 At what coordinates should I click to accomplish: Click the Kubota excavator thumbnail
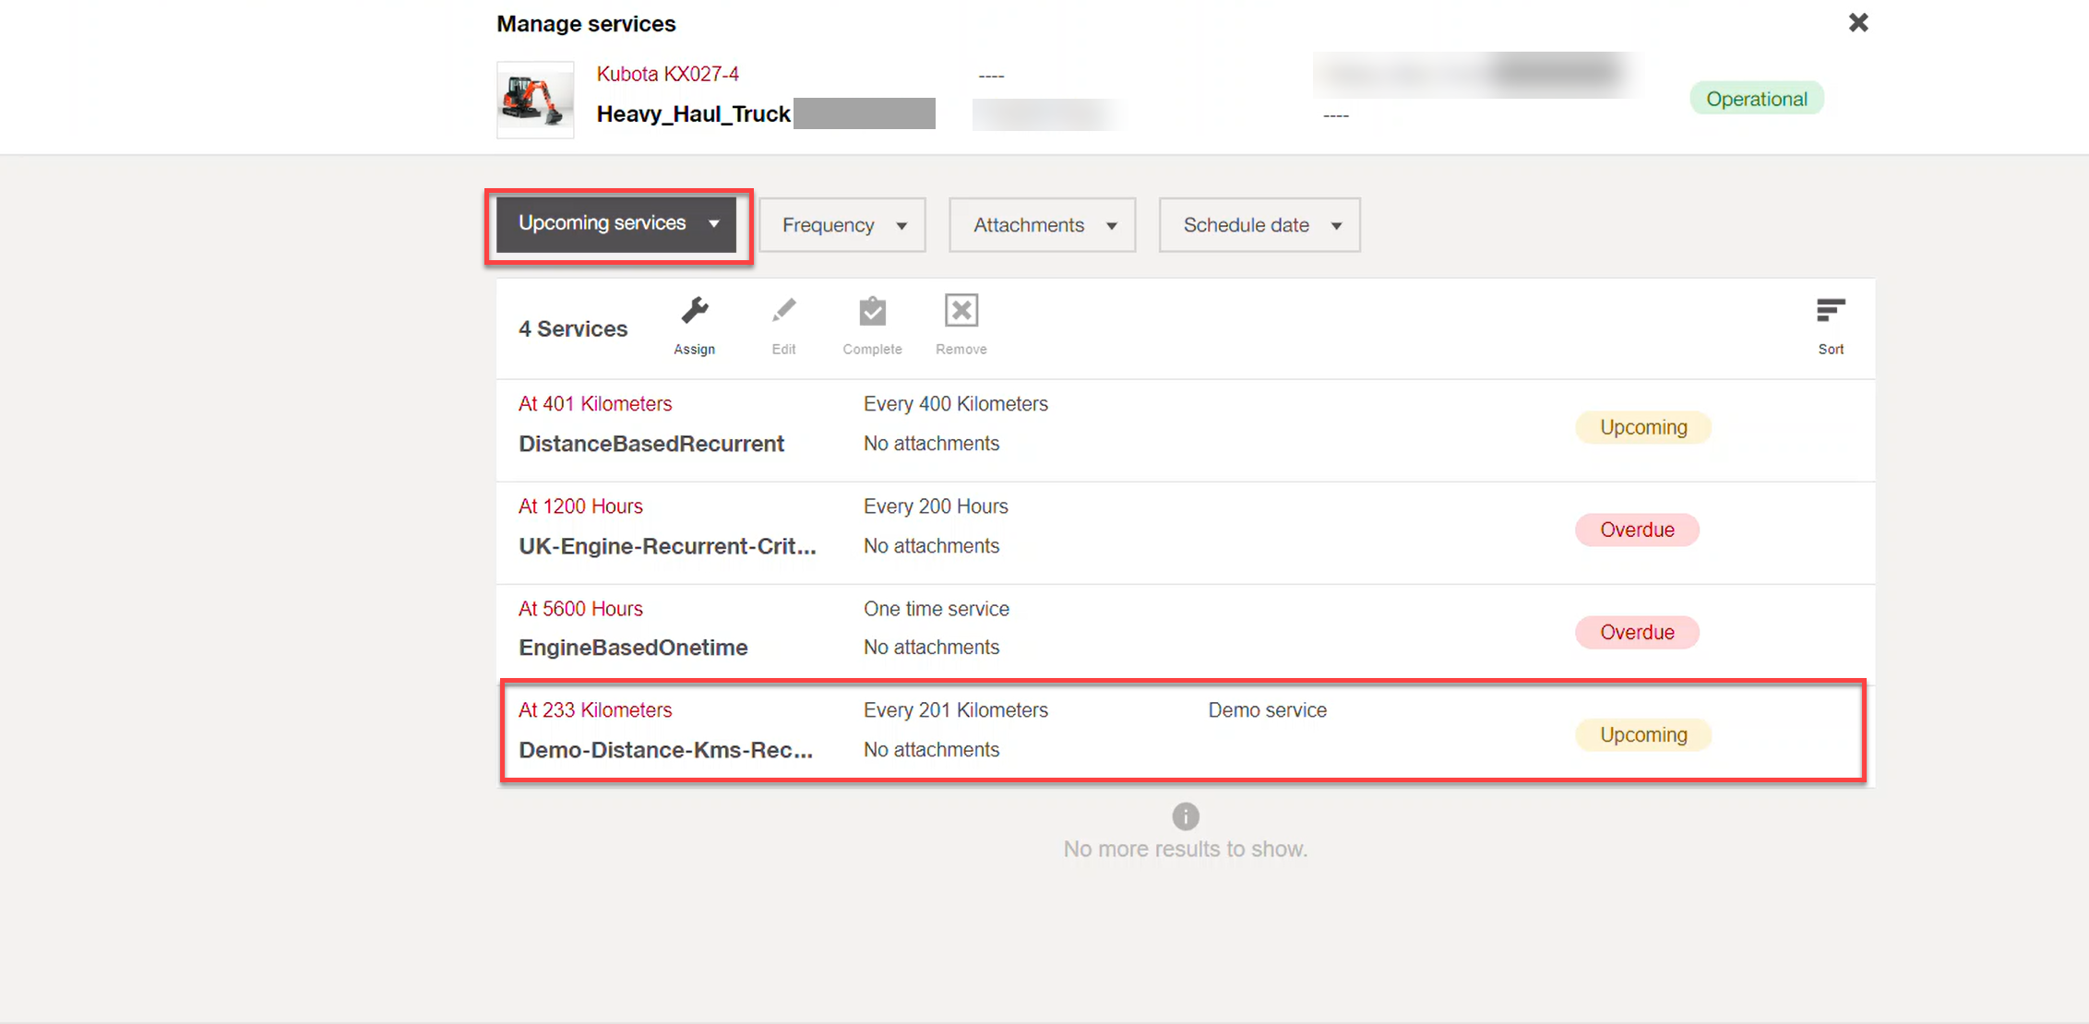[535, 100]
